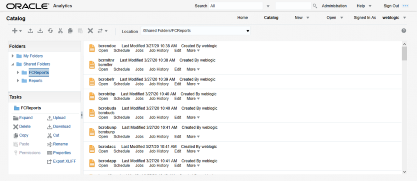Open the Open menu in header
This screenshot has width=417, height=181.
pos(335,17)
